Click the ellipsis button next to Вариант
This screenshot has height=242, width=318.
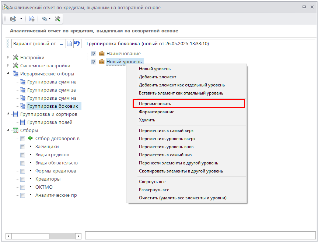tap(62, 44)
